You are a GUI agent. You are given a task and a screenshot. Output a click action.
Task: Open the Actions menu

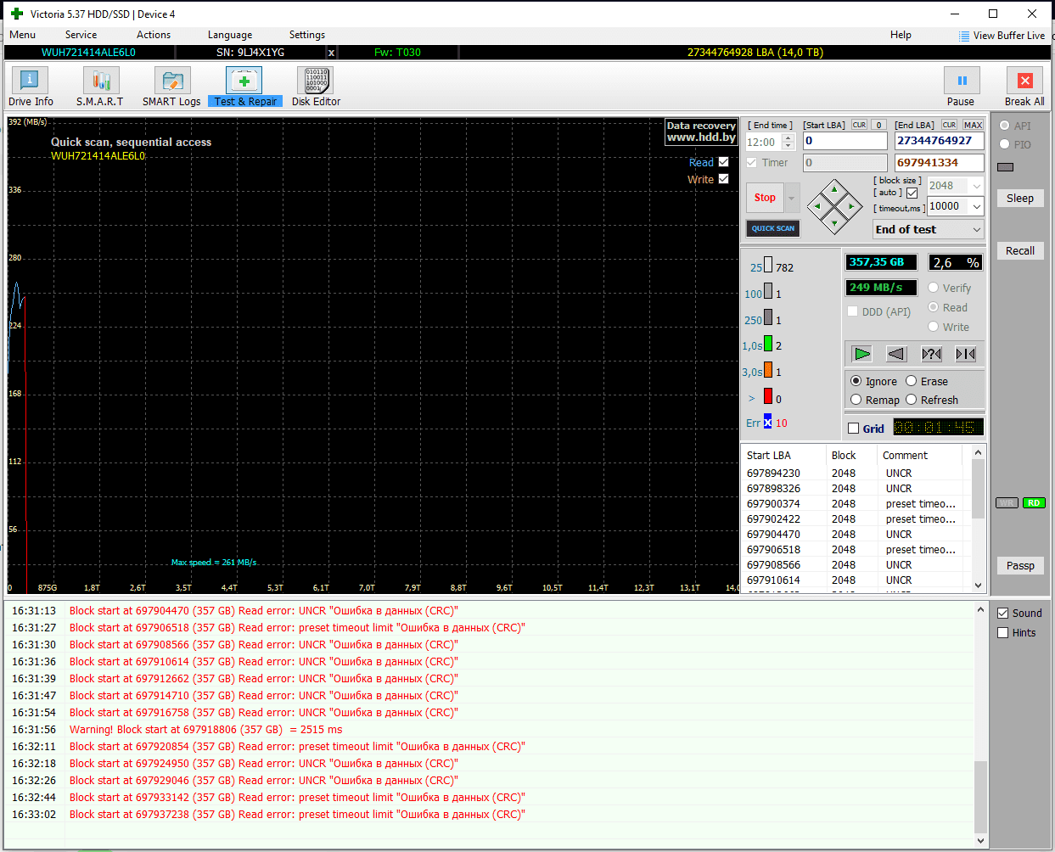(x=154, y=35)
